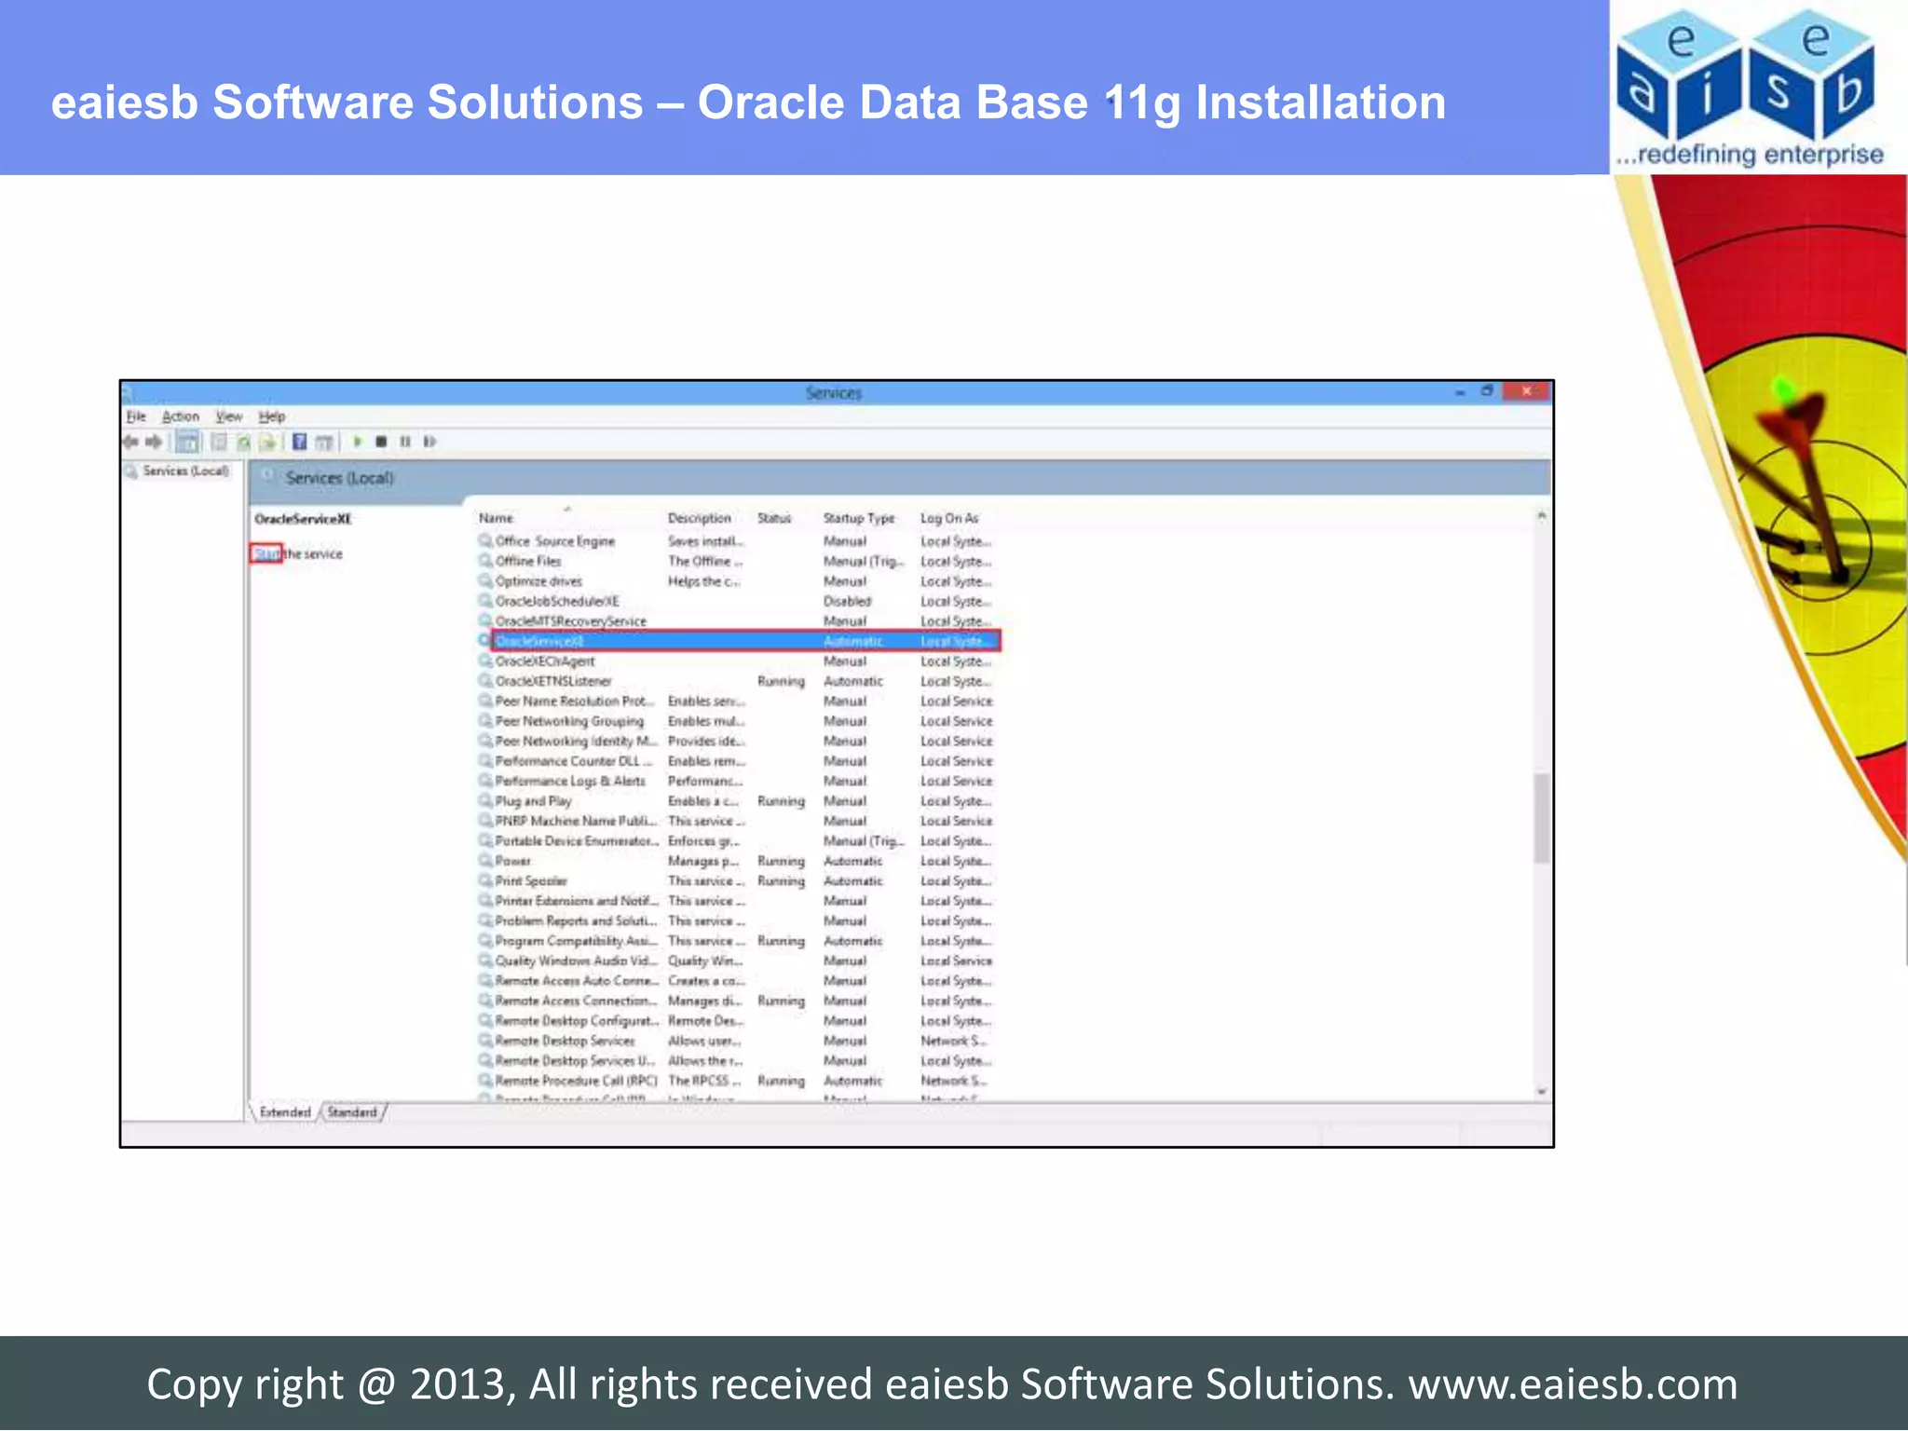Open the Action menu

(x=181, y=416)
